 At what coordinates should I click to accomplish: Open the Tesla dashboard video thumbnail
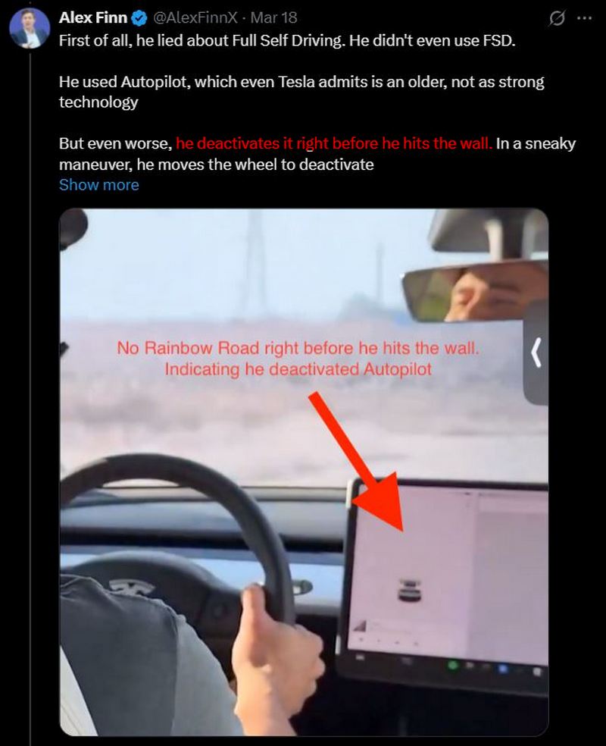click(x=304, y=472)
